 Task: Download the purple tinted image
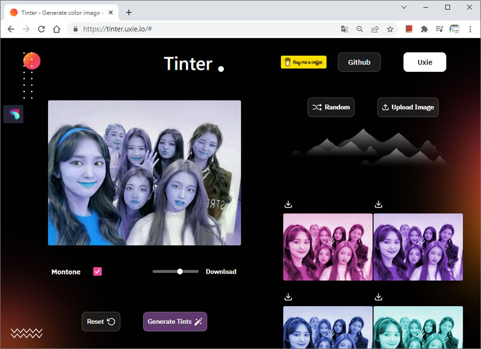click(x=378, y=204)
